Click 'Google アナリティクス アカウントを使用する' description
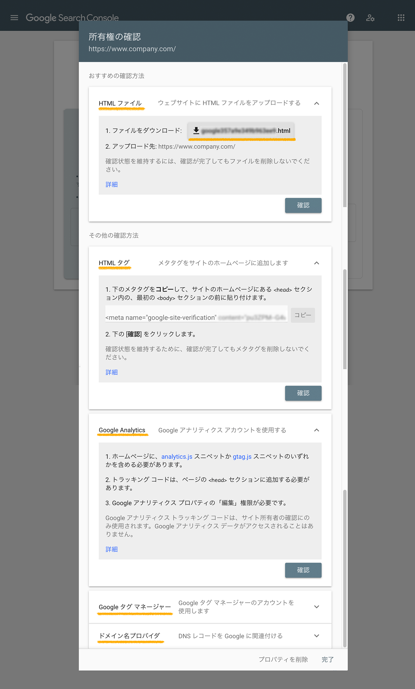The image size is (415, 689). (x=222, y=430)
